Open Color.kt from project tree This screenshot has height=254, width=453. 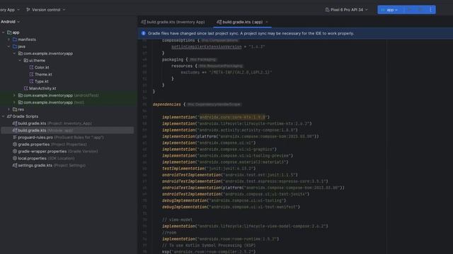pos(42,68)
